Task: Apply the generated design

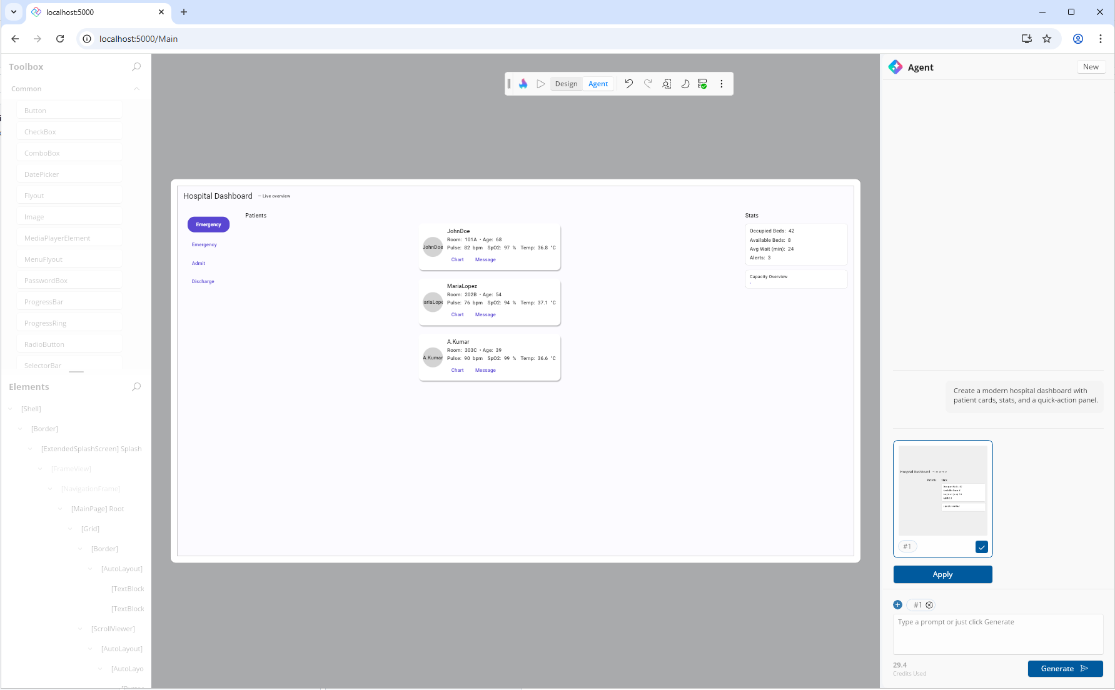Action: pos(942,574)
